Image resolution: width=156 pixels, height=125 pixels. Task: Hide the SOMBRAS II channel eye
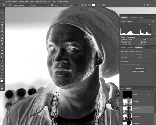121,109
